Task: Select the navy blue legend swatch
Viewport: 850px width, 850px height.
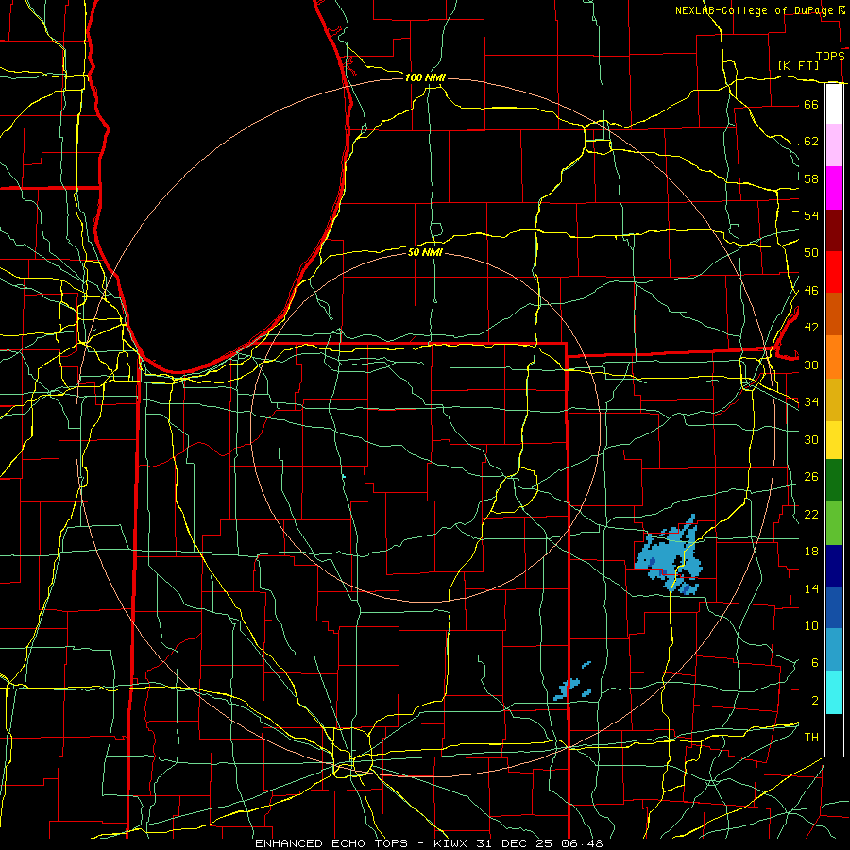Action: [x=834, y=566]
